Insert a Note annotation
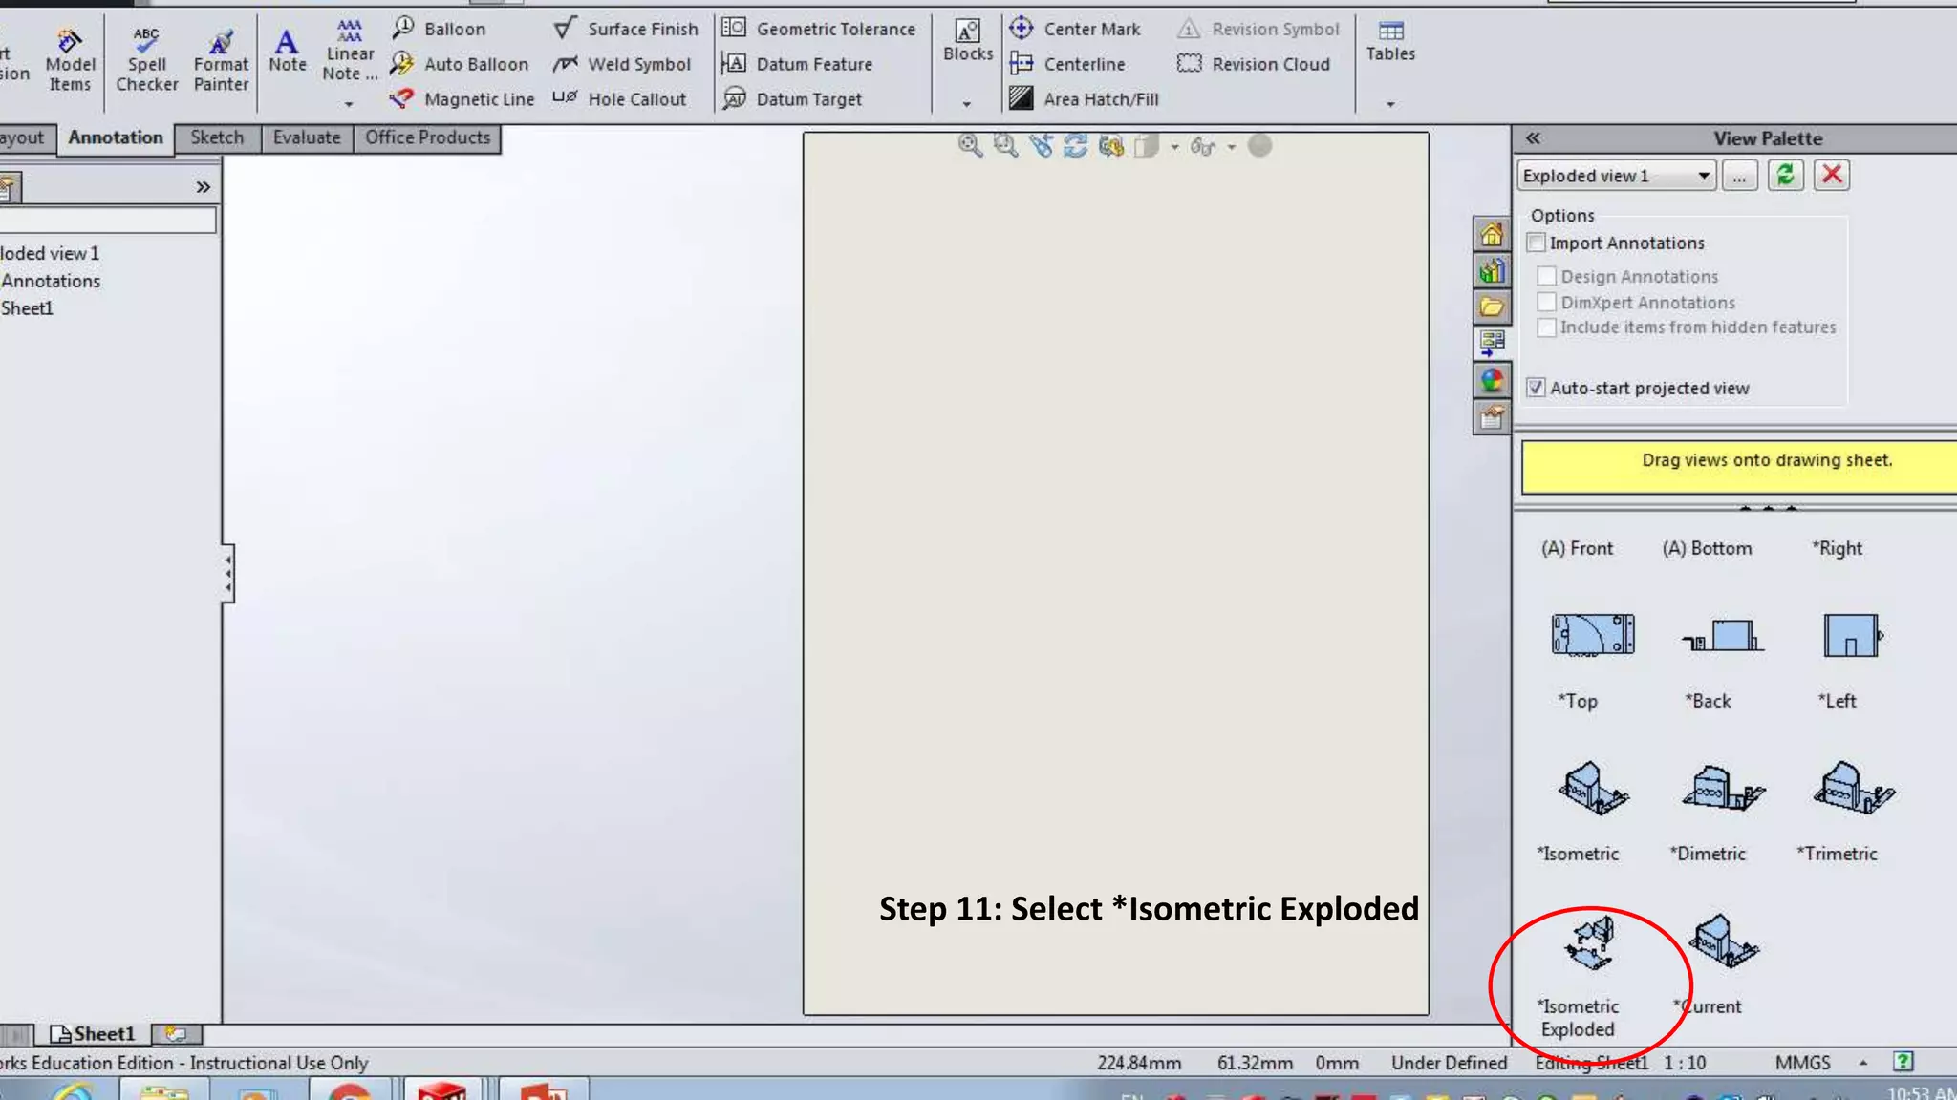Screen dimensions: 1957x1100 (287, 50)
